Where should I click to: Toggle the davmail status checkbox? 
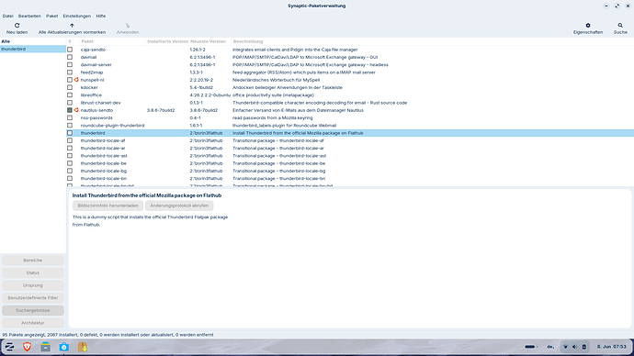[70, 57]
